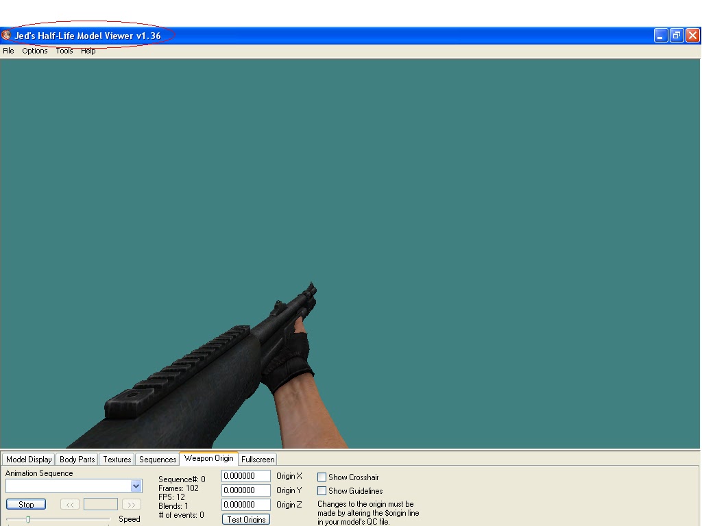Click the '# of events: 0' text
Screen dimensions: 702x526
click(181, 515)
